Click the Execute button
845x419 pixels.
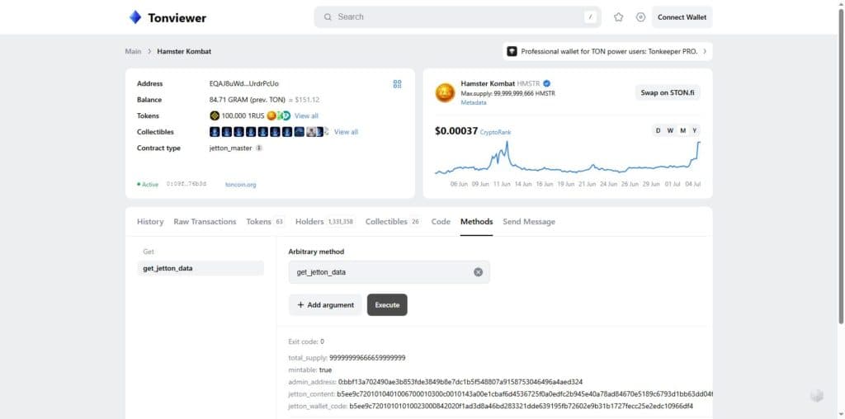point(387,305)
